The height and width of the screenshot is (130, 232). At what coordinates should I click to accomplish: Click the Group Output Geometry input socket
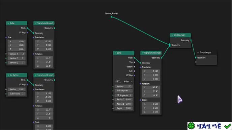(196, 58)
